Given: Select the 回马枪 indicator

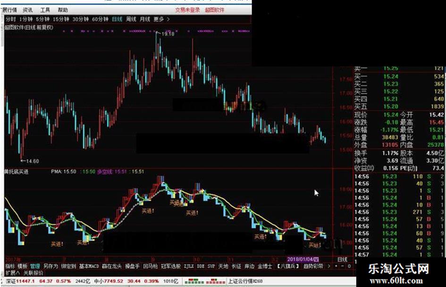Looking at the screenshot, I should pos(151,266).
